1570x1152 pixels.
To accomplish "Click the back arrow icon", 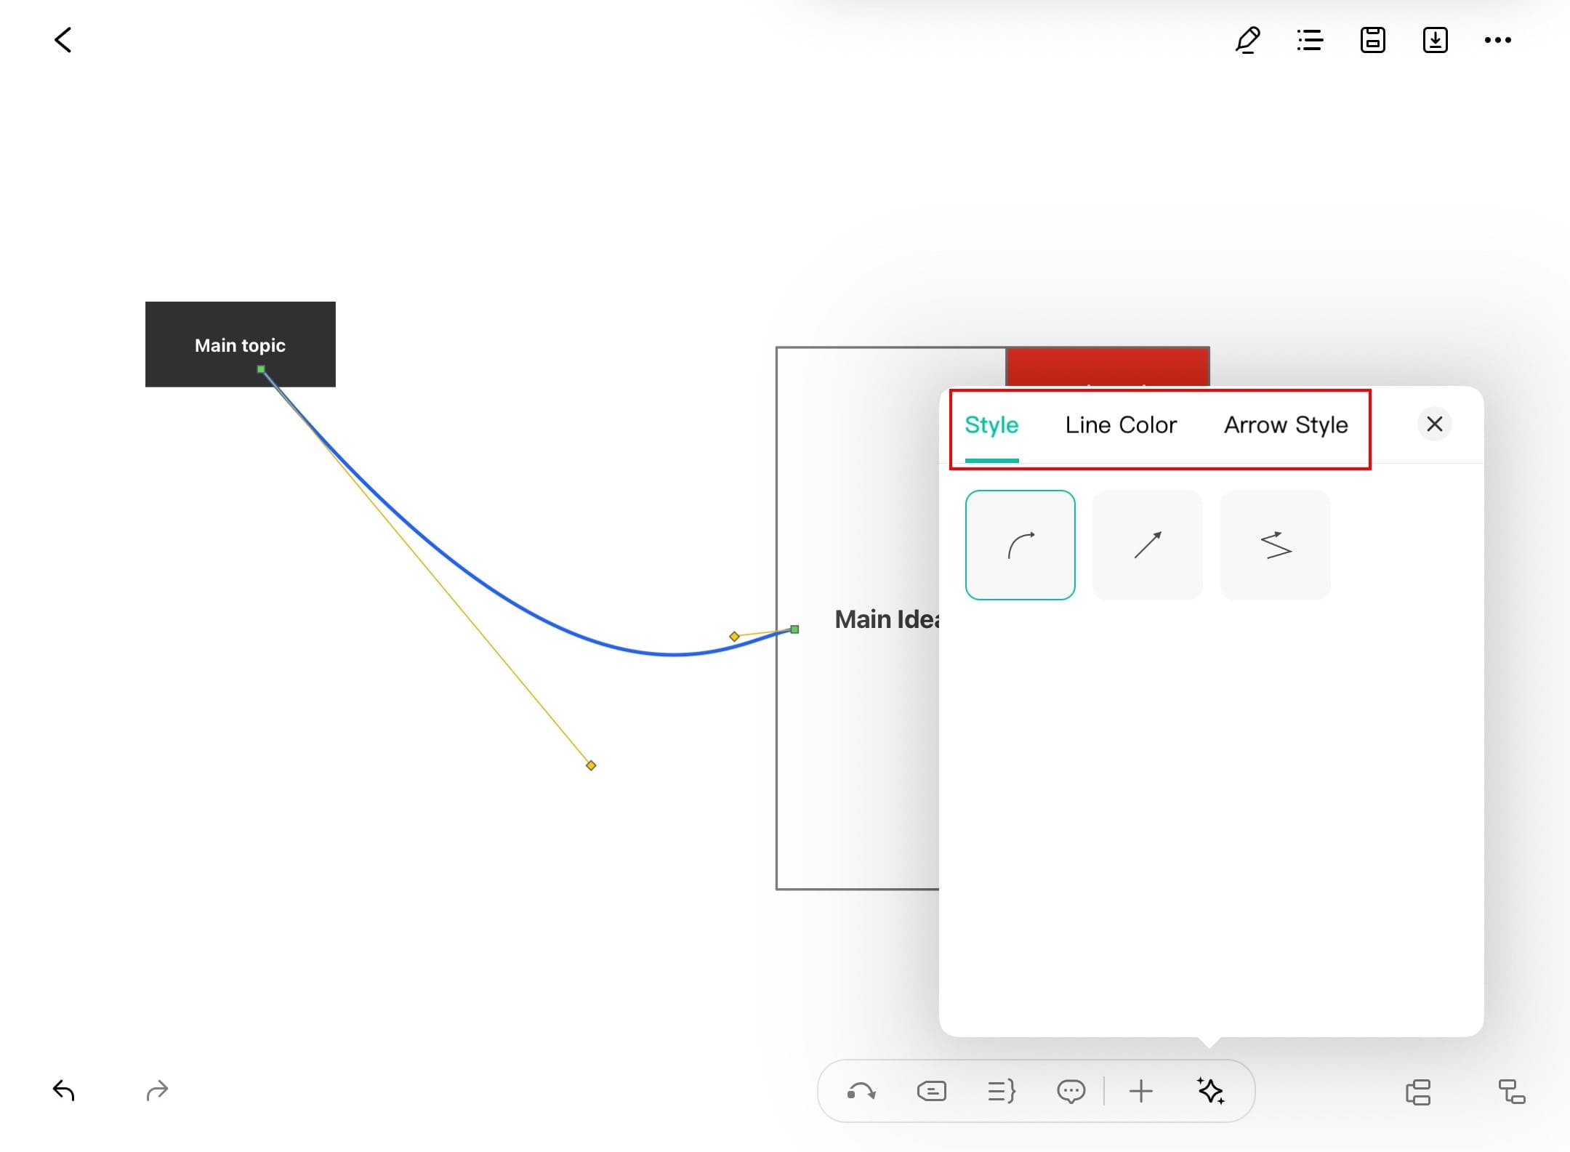I will [63, 40].
